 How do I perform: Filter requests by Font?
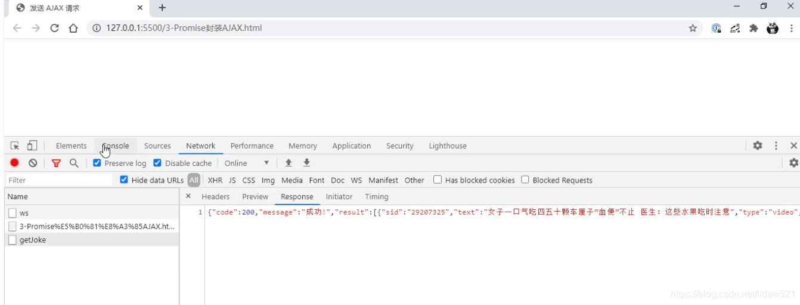point(317,180)
